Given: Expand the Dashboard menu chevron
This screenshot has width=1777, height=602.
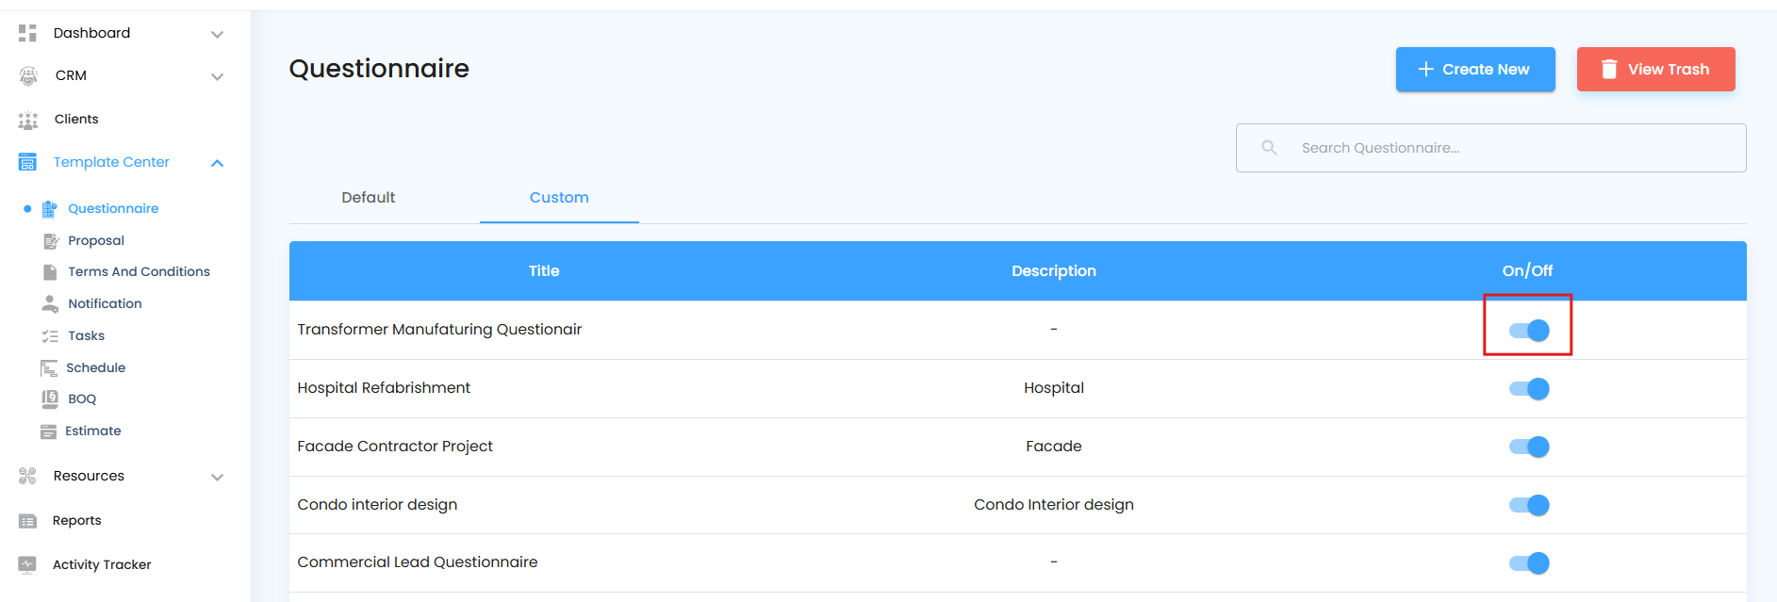Looking at the screenshot, I should click(217, 34).
